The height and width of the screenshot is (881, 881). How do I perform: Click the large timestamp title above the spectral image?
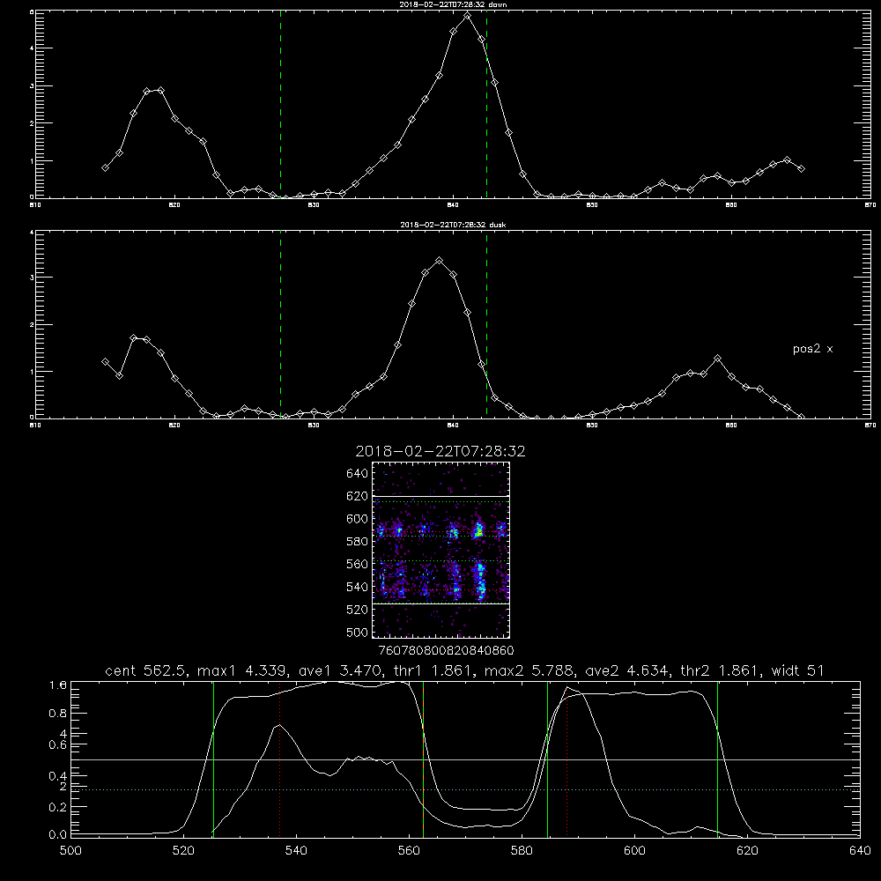tap(440, 451)
